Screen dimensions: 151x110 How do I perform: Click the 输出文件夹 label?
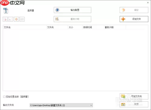click(x=8, y=105)
